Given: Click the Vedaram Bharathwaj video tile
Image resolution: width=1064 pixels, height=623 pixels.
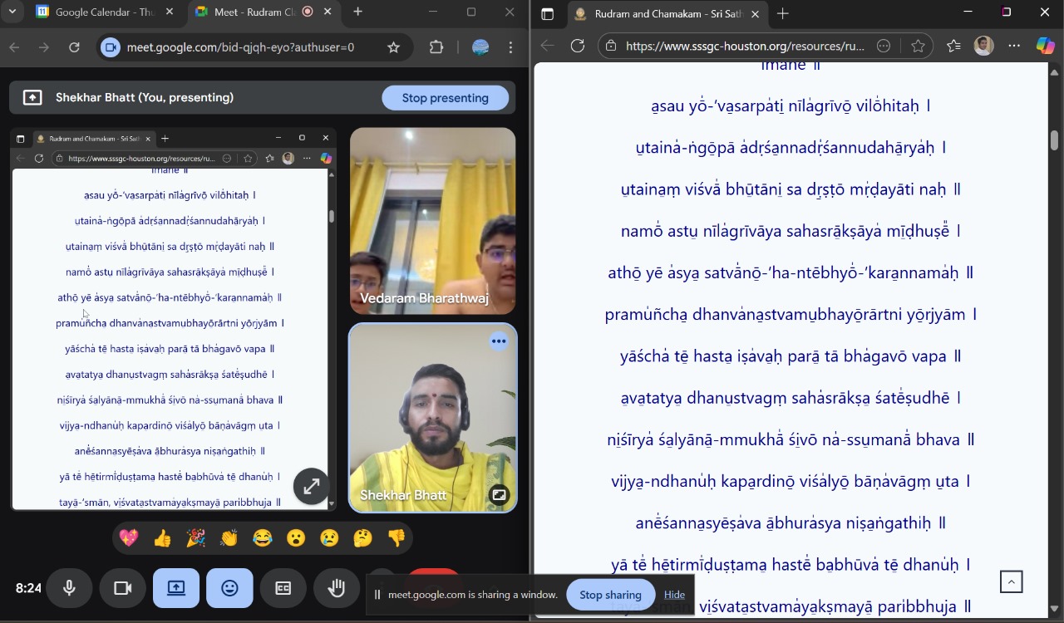Looking at the screenshot, I should coord(432,220).
